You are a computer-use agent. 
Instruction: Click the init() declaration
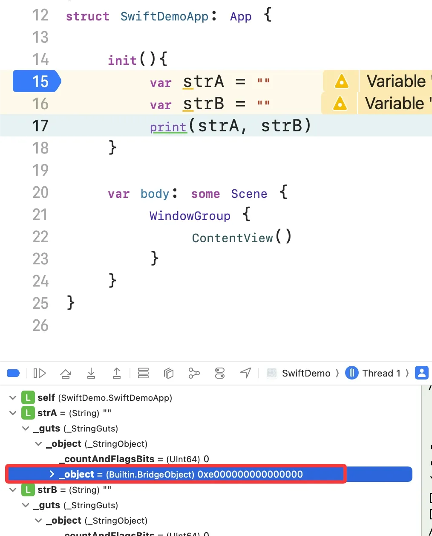pos(137,60)
